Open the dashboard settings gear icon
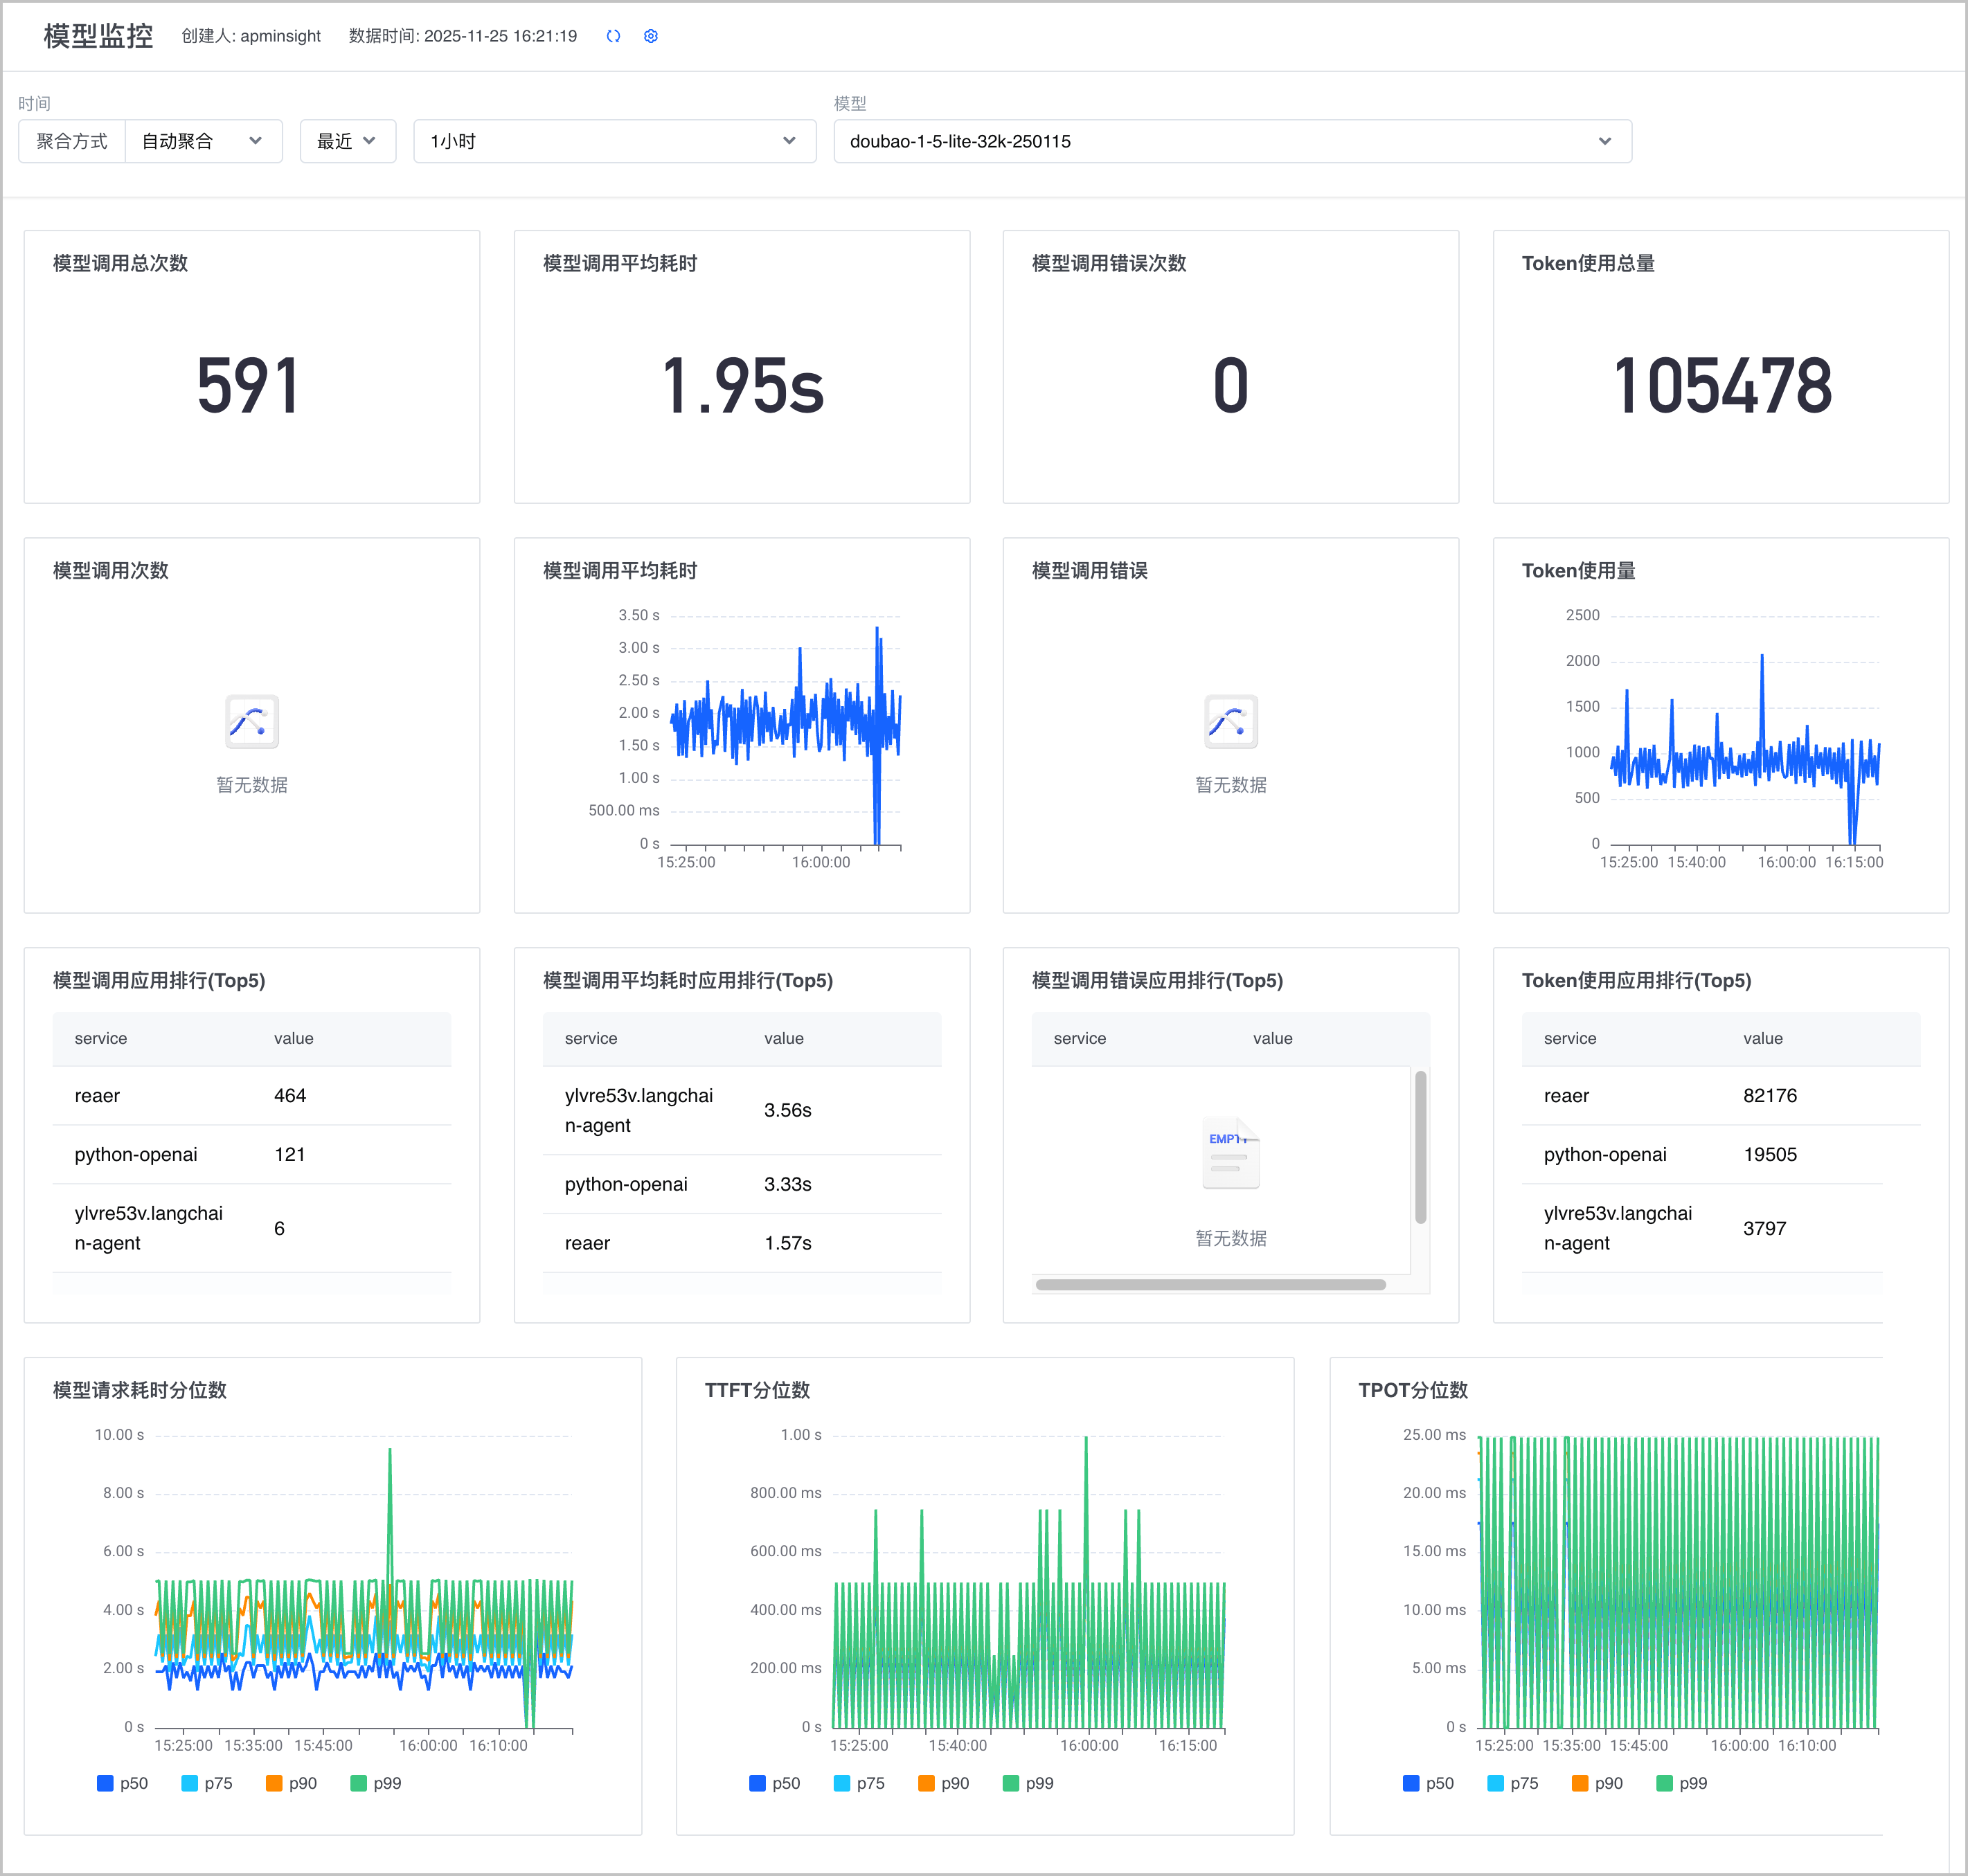This screenshot has width=1968, height=1876. (650, 36)
